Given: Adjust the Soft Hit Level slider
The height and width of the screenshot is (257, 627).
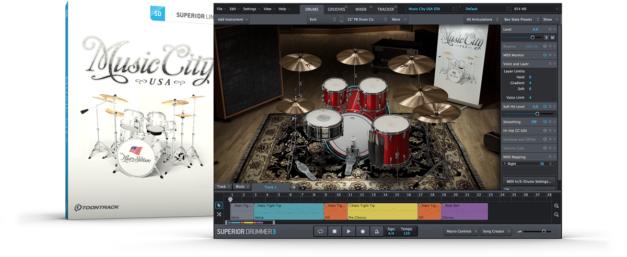Looking at the screenshot, I should [537, 113].
